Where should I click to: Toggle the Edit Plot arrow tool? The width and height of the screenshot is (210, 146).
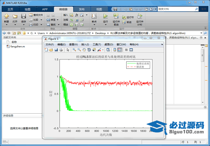pos(68,50)
